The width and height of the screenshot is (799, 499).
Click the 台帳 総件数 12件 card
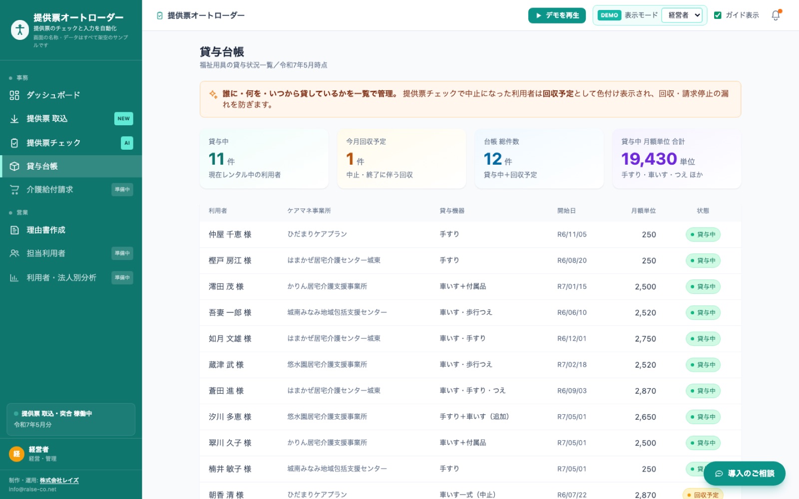click(539, 159)
